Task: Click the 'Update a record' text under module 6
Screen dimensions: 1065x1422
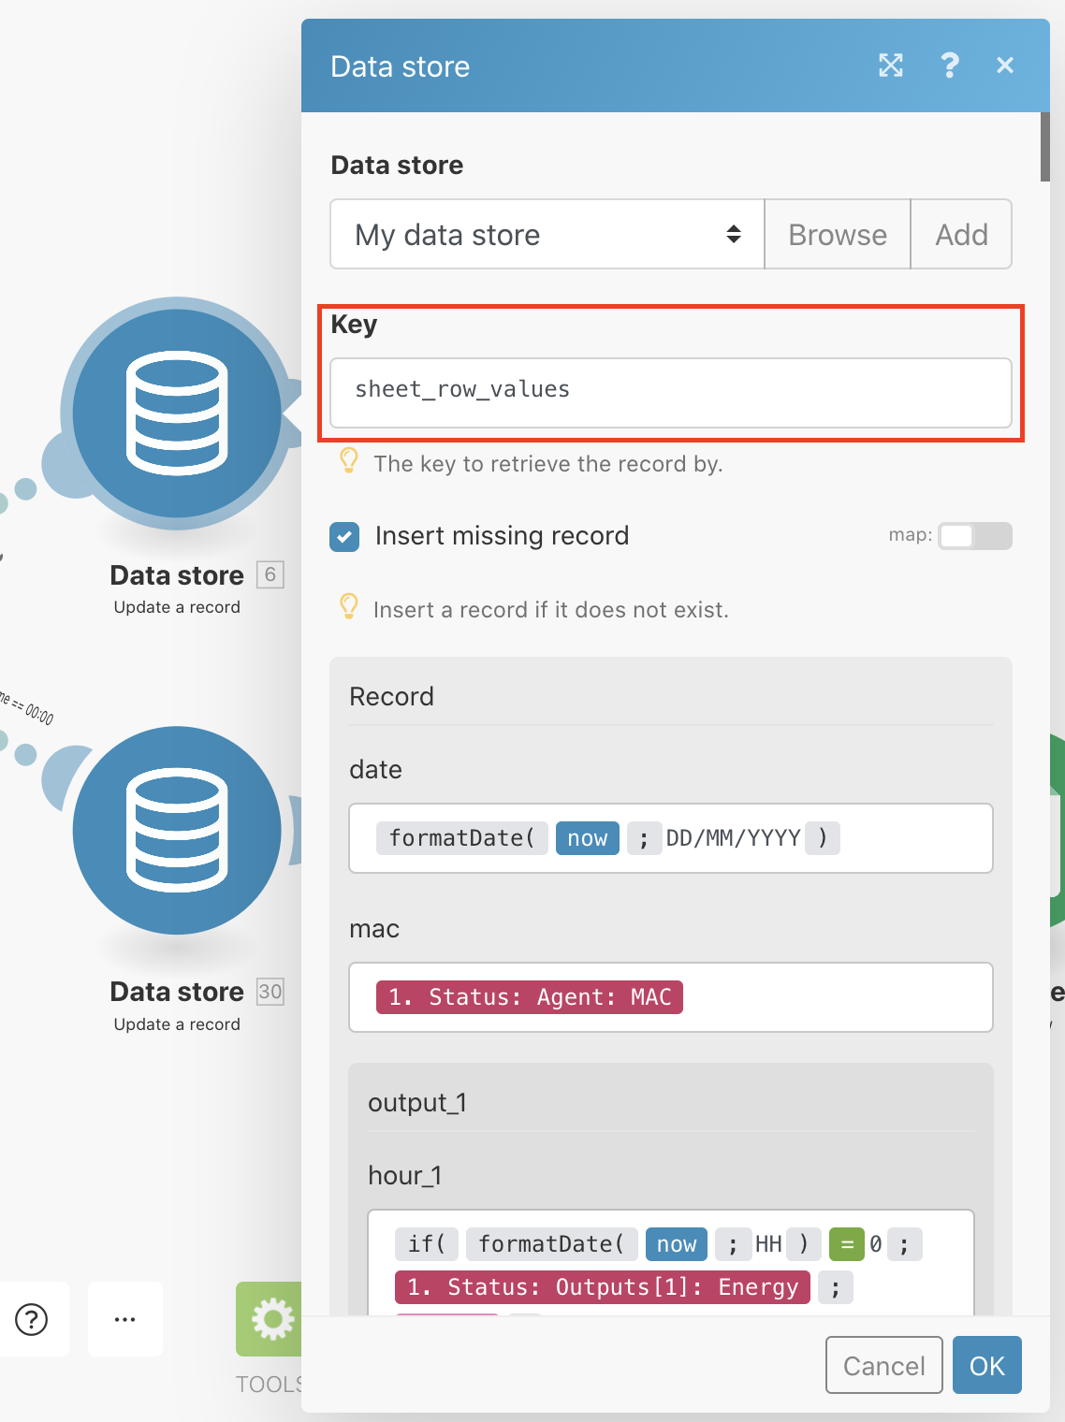Action: click(177, 607)
